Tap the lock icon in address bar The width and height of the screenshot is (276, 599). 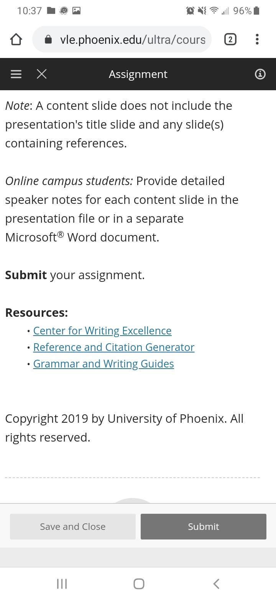[x=48, y=40]
